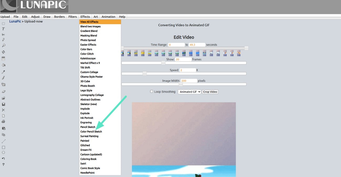Image resolution: width=341 pixels, height=177 pixels.
Task: Click the Show frames input field
Action: click(183, 59)
